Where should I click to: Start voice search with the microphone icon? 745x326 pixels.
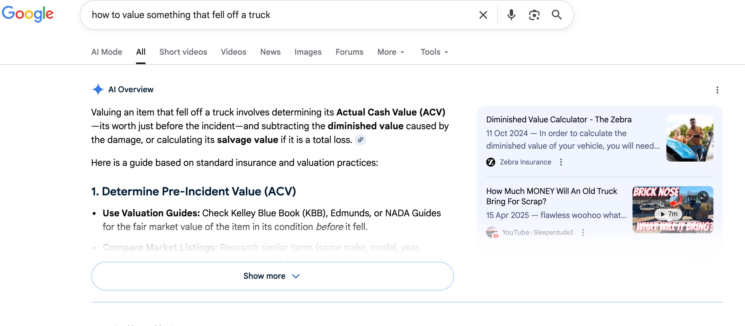click(511, 15)
